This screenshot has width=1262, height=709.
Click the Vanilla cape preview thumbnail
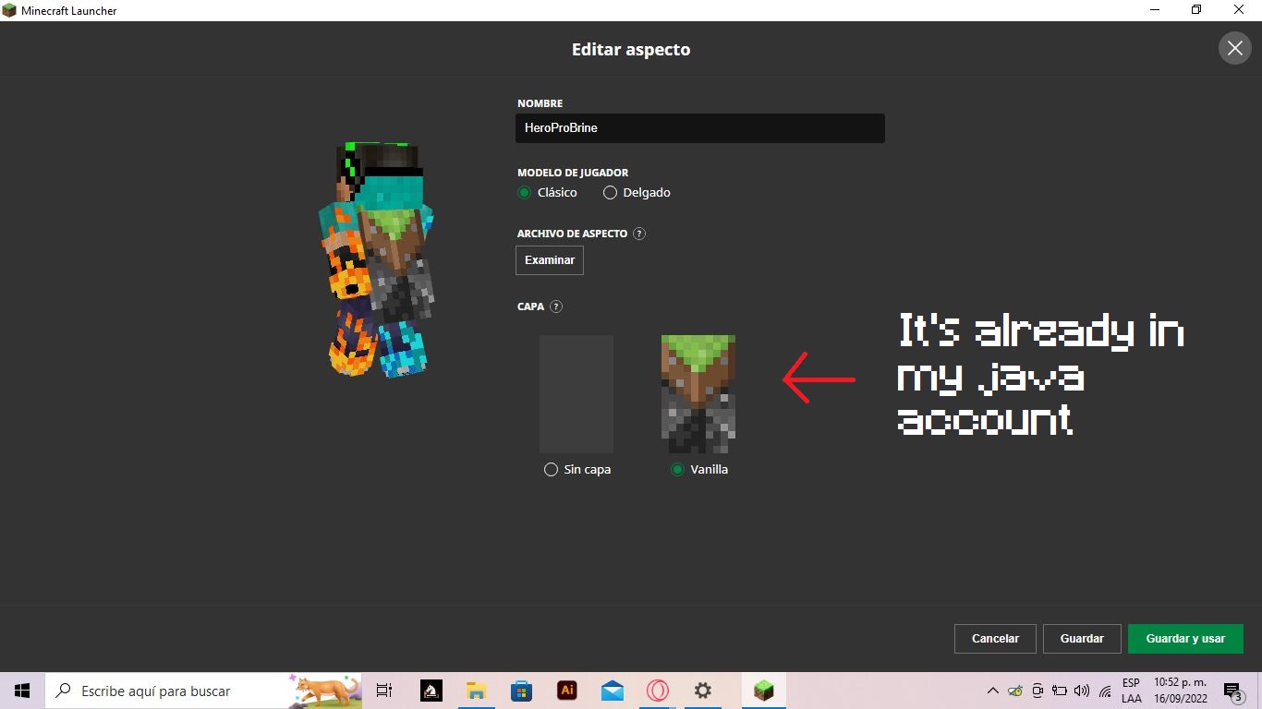click(x=698, y=394)
